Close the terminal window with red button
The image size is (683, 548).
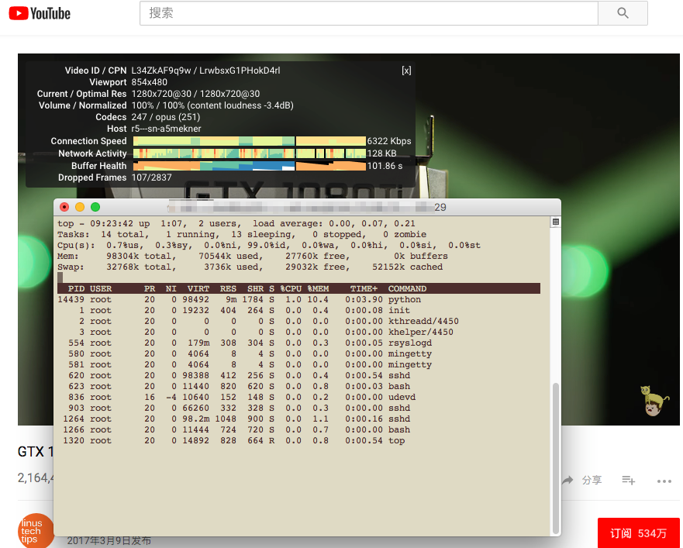[x=64, y=207]
